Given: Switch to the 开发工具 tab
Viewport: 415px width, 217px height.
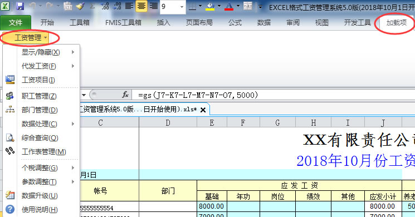Looking at the screenshot, I should click(357, 23).
